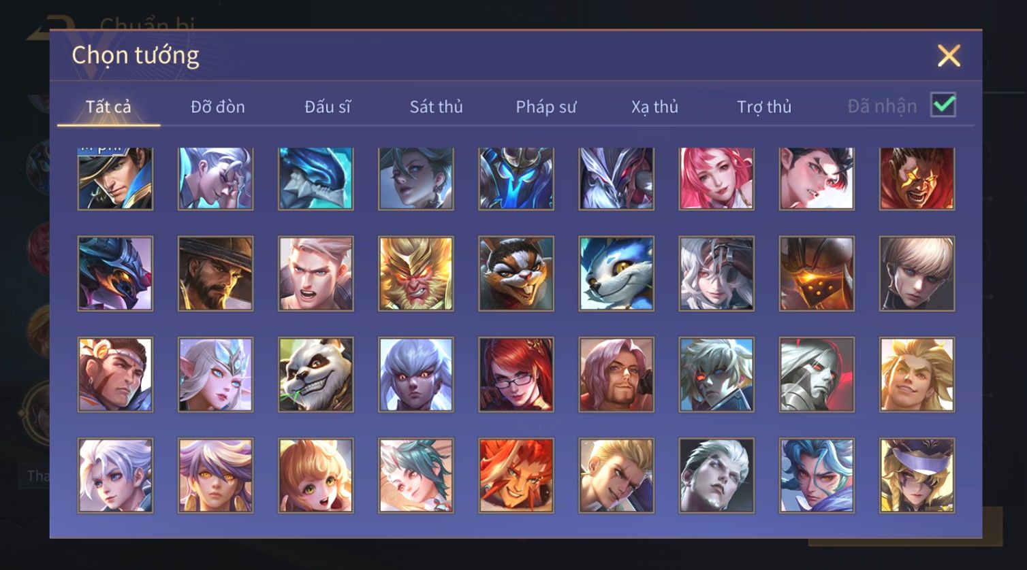Screen dimensions: 1027x570
Task: Select the orange fiery lion-maned hero
Action: (x=516, y=475)
